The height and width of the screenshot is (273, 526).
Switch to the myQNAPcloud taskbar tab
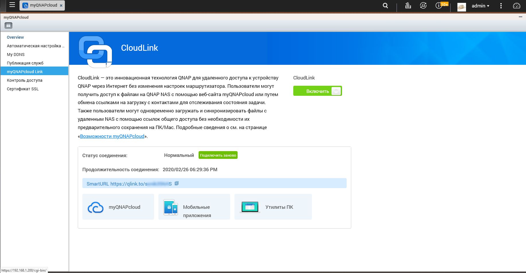click(x=42, y=5)
